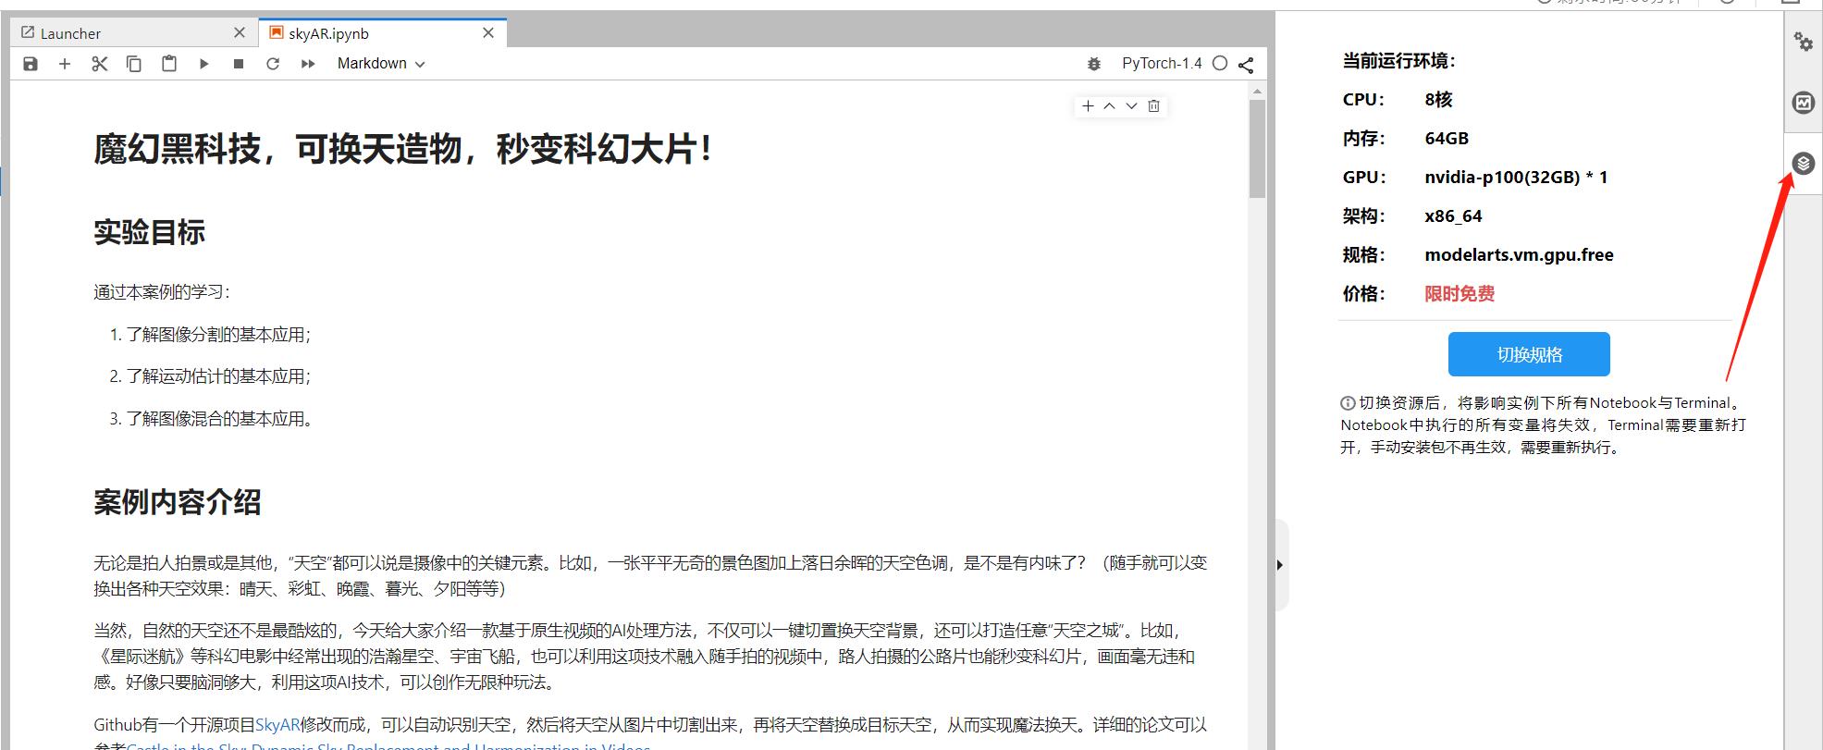Click the 实验目标 heading
Viewport: 1823px width, 750px height.
(x=149, y=232)
